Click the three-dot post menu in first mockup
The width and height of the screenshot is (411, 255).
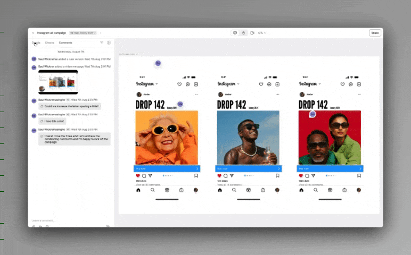pos(196,95)
